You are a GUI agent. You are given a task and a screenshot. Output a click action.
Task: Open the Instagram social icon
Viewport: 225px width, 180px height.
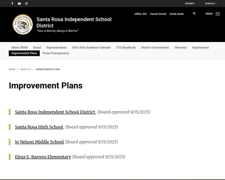[x=26, y=3]
